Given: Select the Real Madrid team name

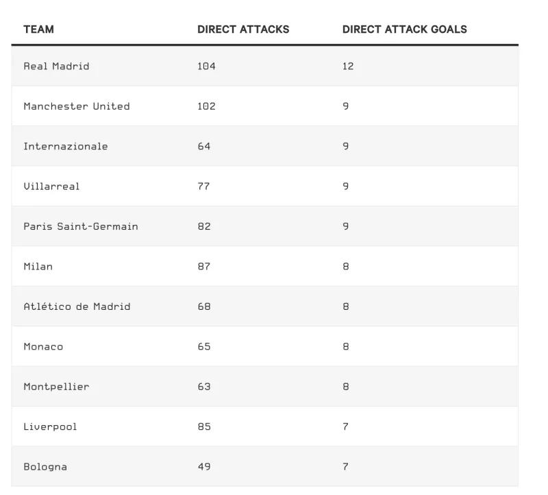Looking at the screenshot, I should coord(56,67).
